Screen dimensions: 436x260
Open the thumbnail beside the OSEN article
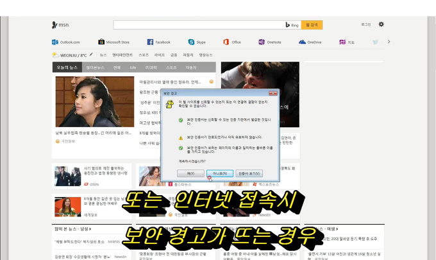tap(67, 176)
